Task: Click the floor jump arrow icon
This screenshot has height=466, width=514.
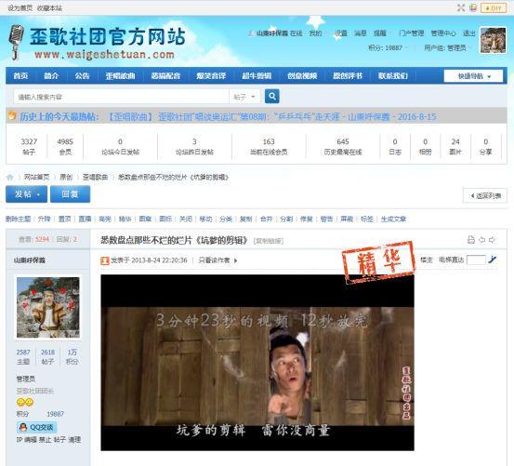Action: tap(492, 260)
